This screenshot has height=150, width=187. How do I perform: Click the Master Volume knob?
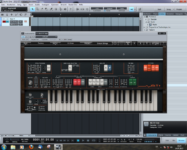(30, 82)
